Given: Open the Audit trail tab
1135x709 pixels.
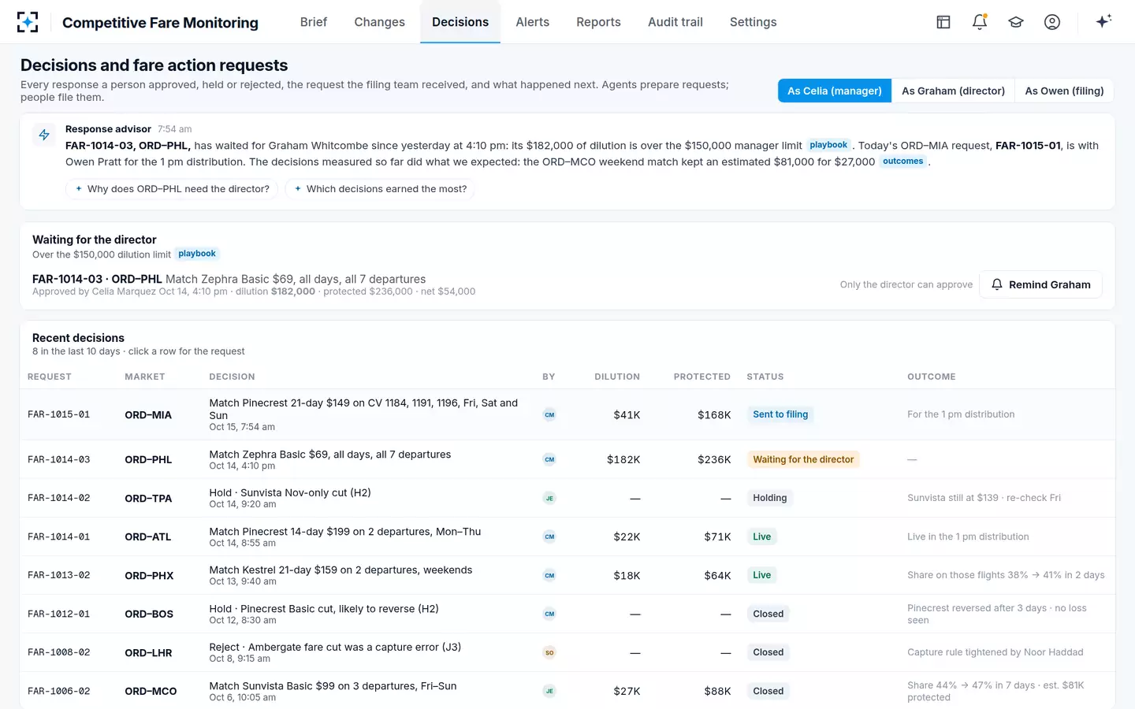Looking at the screenshot, I should pos(675,22).
